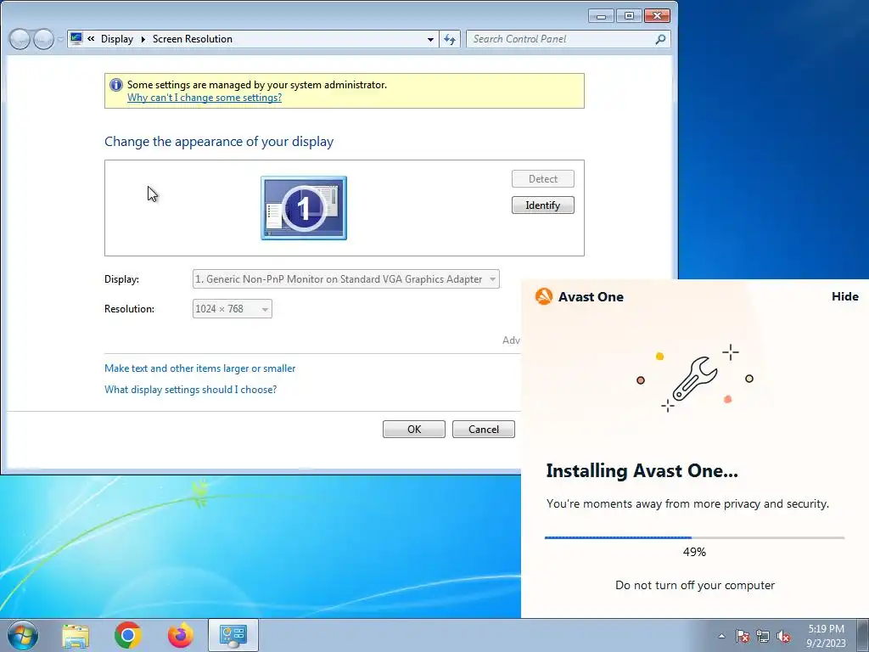
Task: Click the partially hidden Advanced settings link
Action: (511, 340)
